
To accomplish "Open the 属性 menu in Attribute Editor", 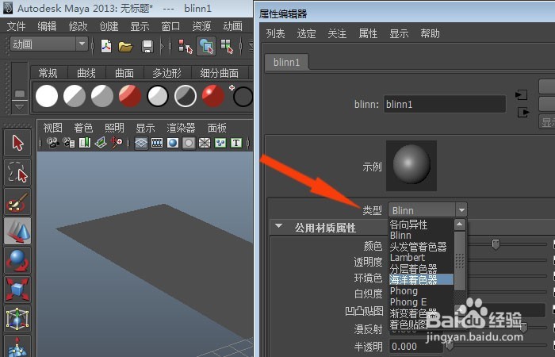I will [368, 33].
